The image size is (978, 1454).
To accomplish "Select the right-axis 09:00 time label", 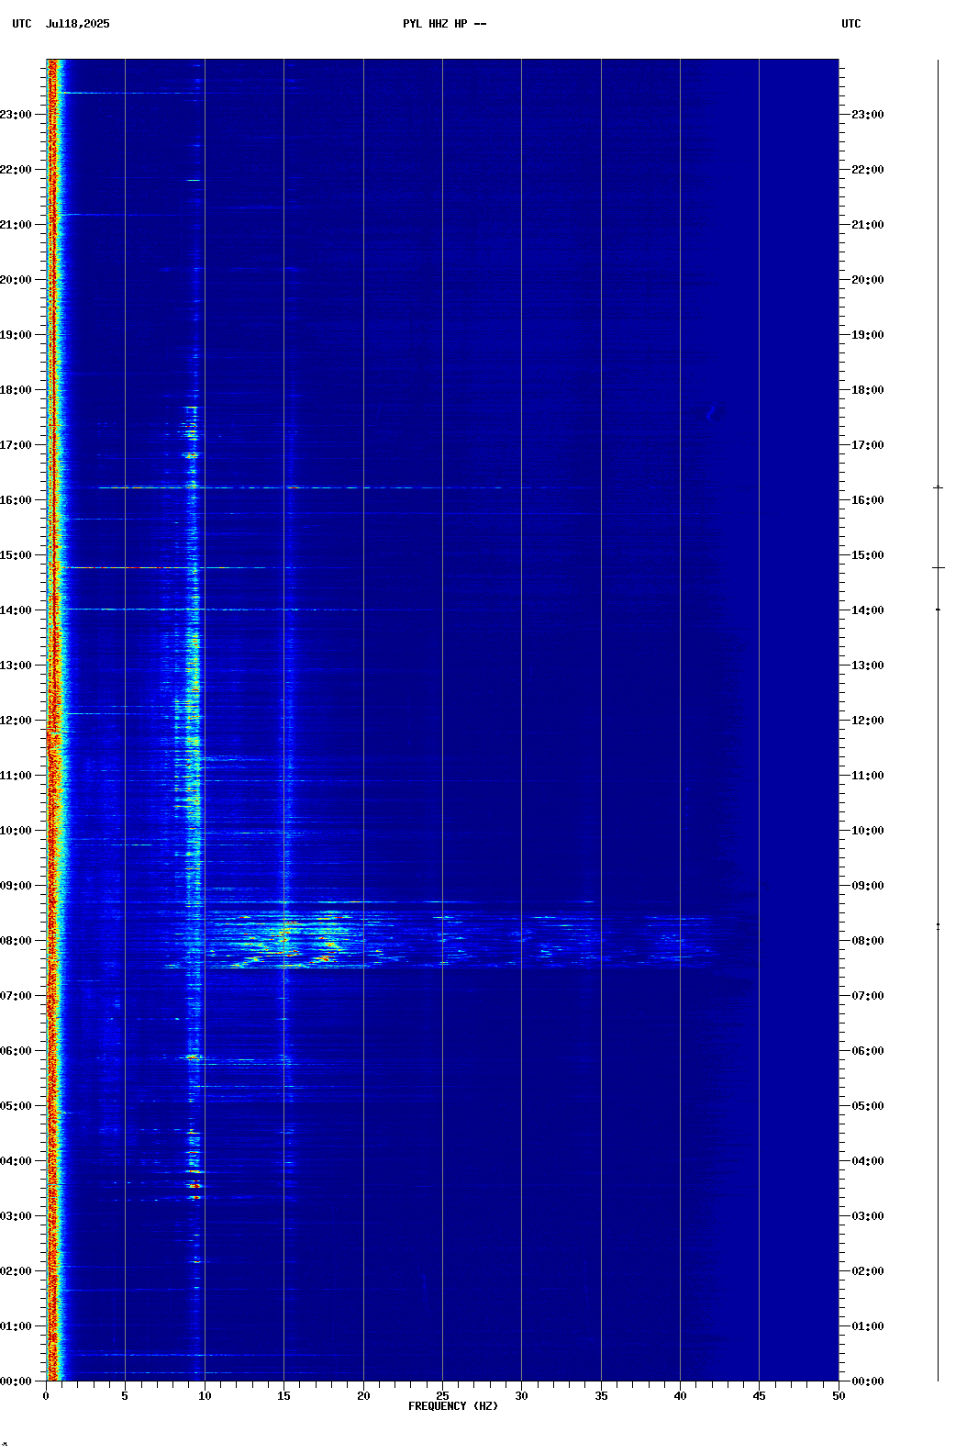I will click(868, 886).
